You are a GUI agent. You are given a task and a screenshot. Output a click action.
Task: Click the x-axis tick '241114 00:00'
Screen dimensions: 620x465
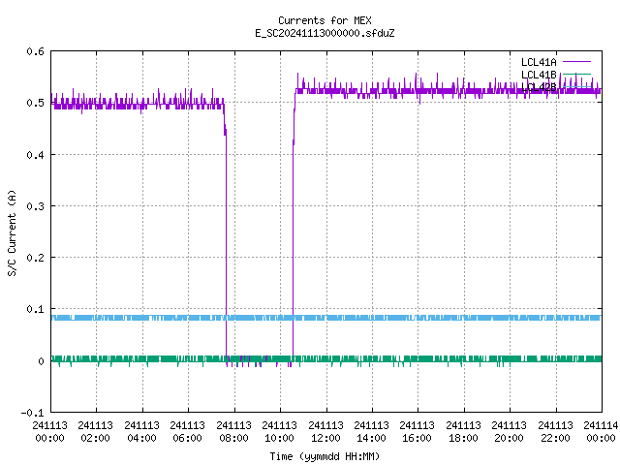(x=601, y=432)
